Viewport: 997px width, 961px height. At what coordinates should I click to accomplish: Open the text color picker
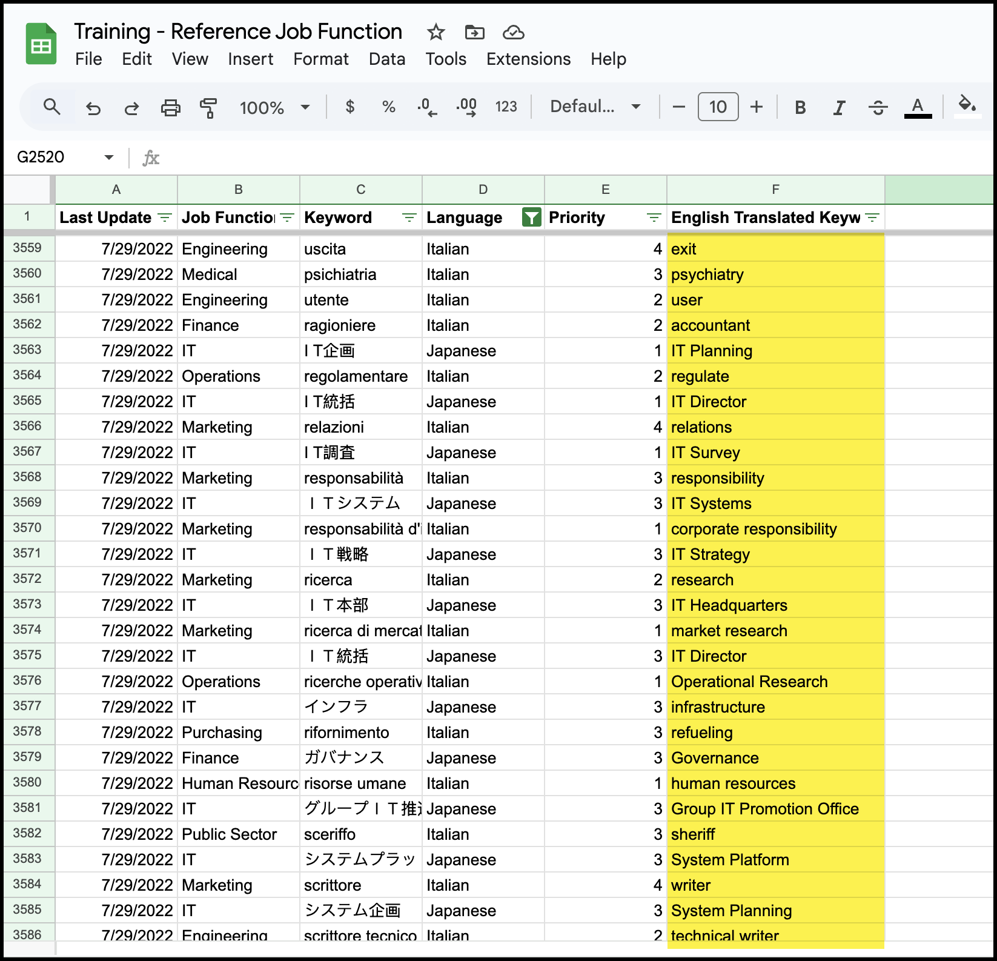click(918, 107)
